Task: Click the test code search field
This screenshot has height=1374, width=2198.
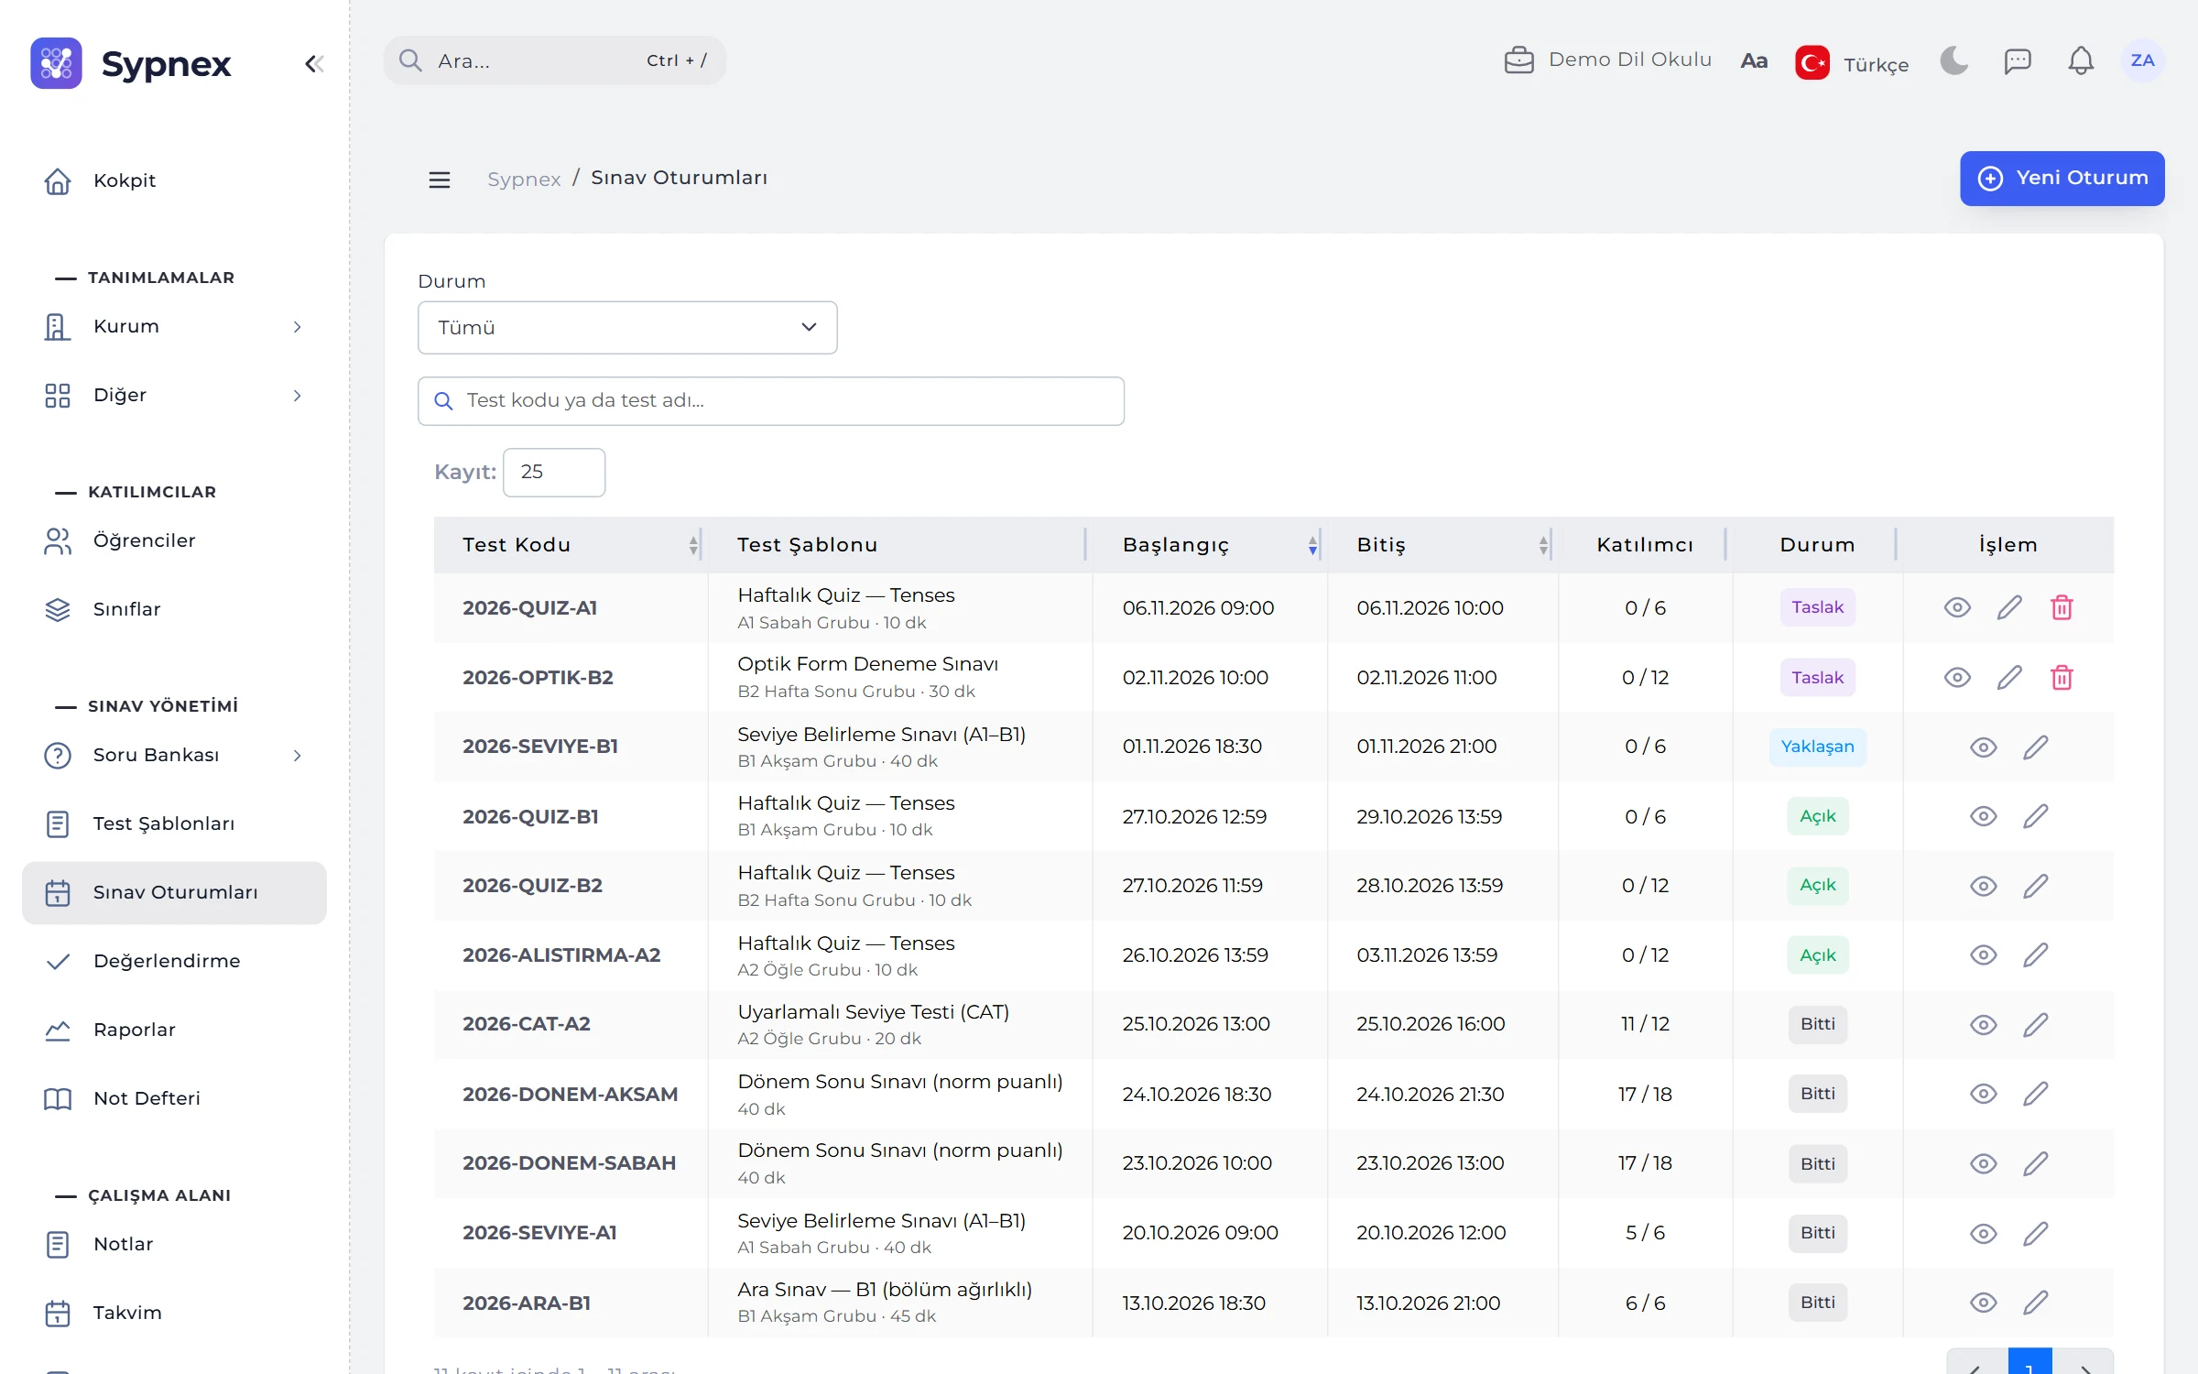Action: pyautogui.click(x=770, y=401)
